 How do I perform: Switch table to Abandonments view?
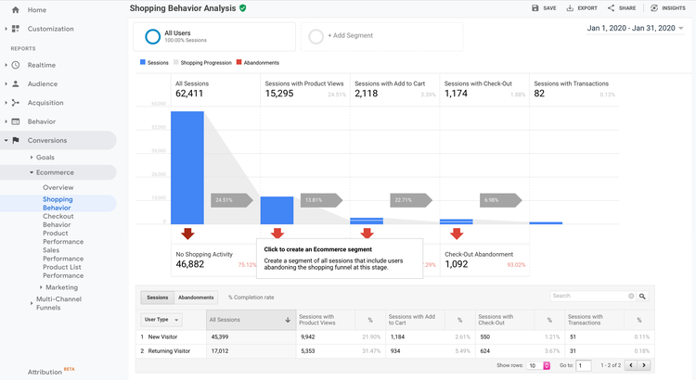pos(197,298)
